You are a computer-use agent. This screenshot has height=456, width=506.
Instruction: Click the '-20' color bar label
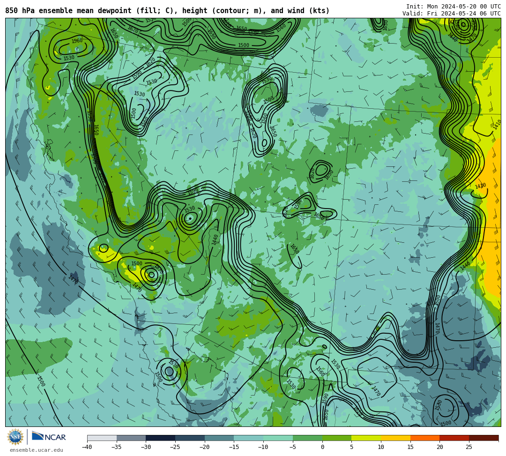(204, 447)
